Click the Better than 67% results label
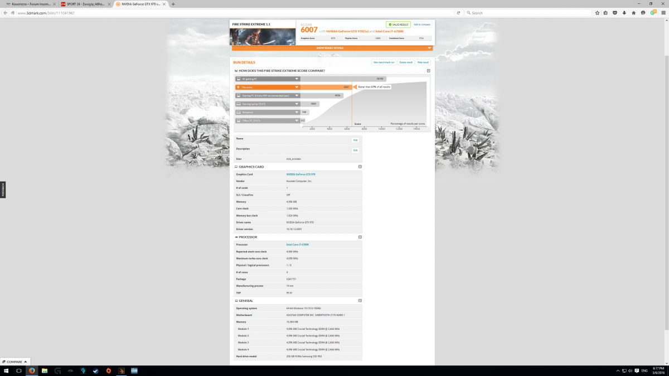This screenshot has height=376, width=669. tap(374, 87)
